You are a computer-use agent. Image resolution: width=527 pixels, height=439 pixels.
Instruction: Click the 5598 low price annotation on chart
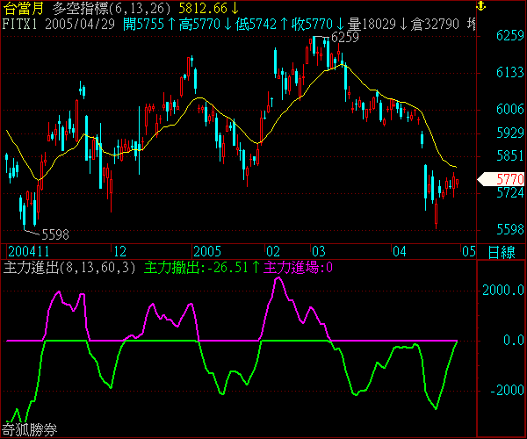pos(54,234)
